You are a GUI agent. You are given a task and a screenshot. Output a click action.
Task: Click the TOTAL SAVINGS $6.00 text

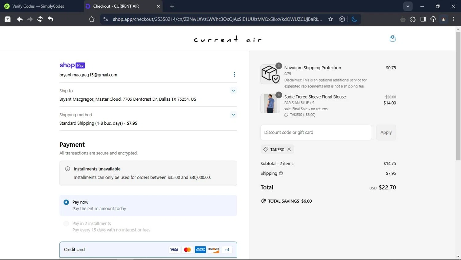click(x=290, y=201)
